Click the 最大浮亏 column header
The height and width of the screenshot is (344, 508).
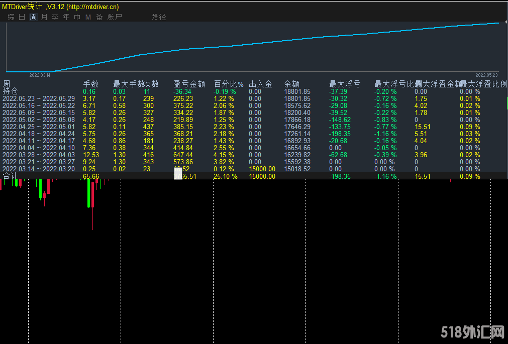click(x=345, y=84)
